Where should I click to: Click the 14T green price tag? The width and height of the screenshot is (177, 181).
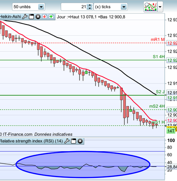(x=171, y=131)
